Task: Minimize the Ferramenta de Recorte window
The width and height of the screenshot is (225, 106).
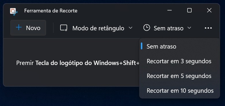Action: [170, 10]
